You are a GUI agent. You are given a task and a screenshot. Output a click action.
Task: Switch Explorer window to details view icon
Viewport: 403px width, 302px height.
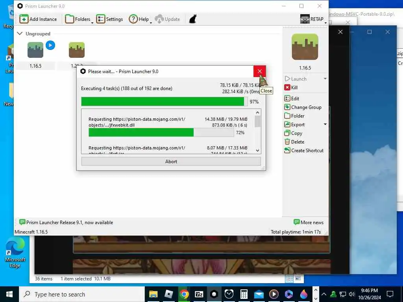(289, 279)
